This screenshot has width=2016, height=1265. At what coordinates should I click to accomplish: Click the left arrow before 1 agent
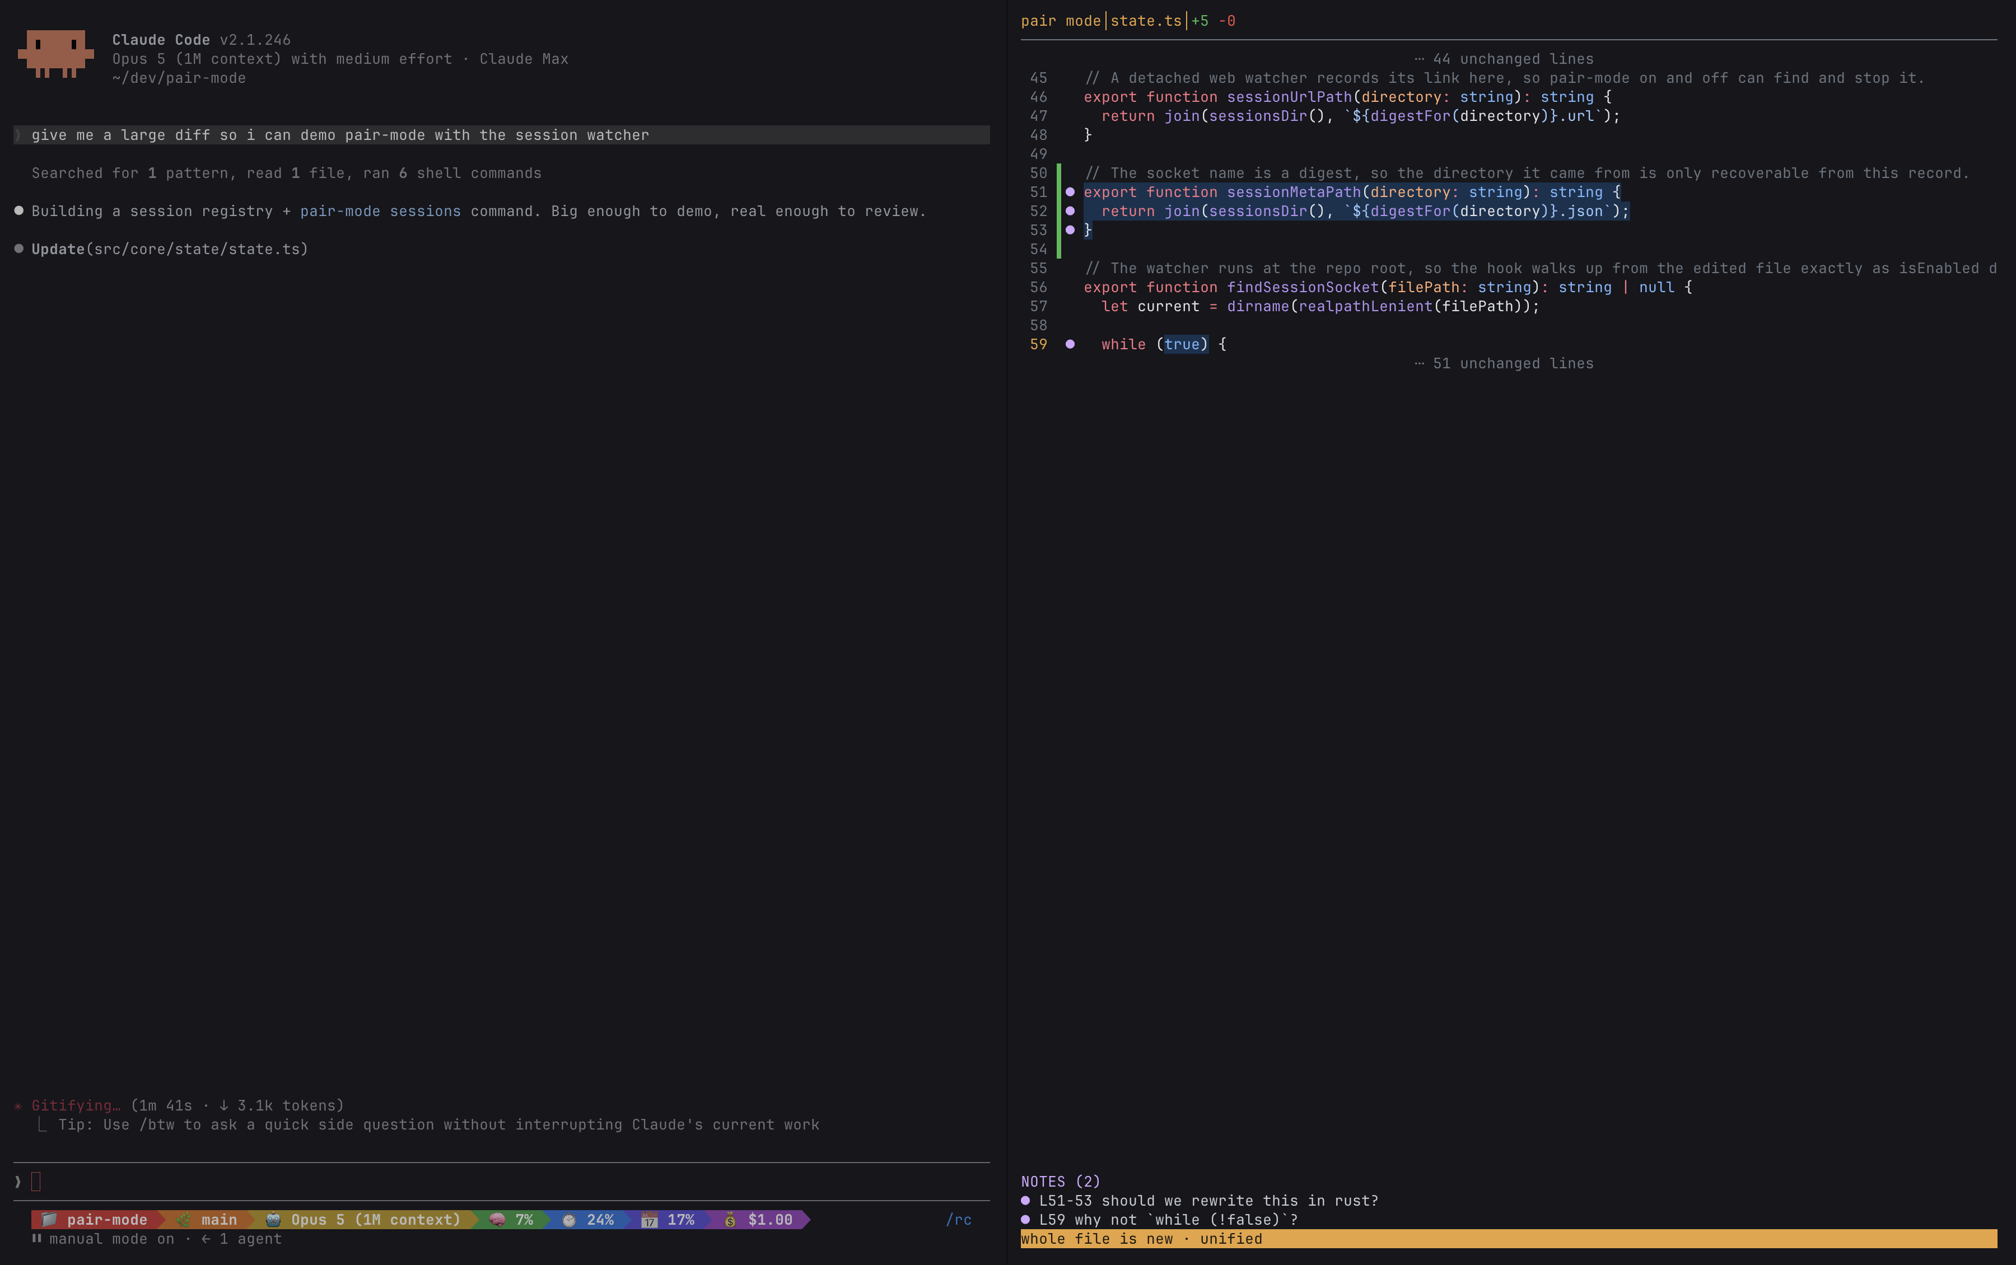pos(206,1239)
